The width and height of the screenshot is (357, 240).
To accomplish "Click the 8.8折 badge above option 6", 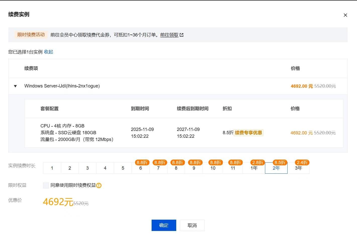I will 141,162.
